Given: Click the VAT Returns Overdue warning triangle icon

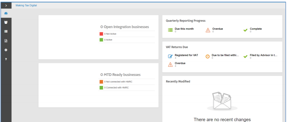Looking at the screenshot, I should pos(170,64).
